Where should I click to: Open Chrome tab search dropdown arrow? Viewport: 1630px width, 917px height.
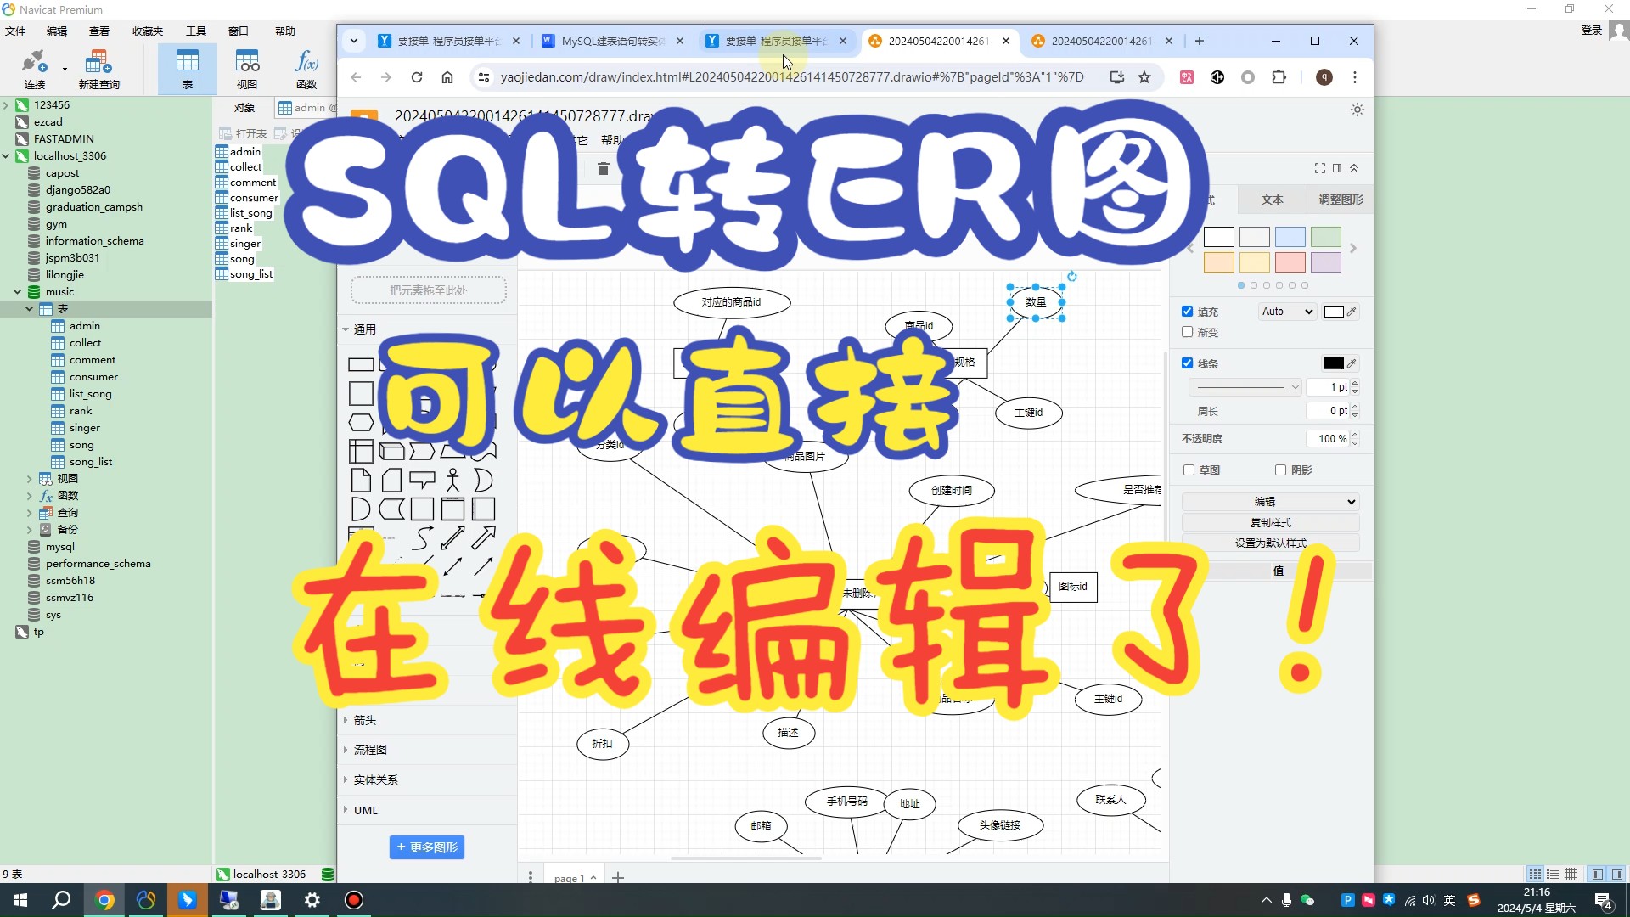pos(354,41)
